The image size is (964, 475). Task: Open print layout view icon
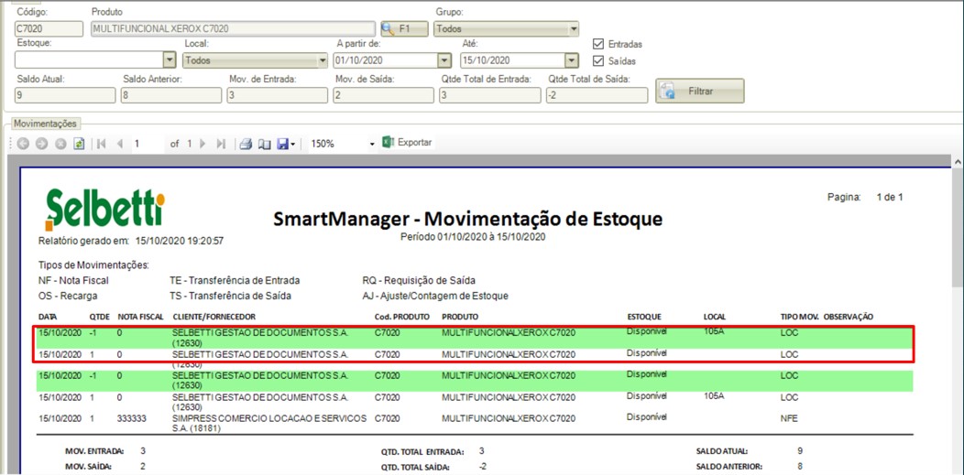tap(264, 144)
